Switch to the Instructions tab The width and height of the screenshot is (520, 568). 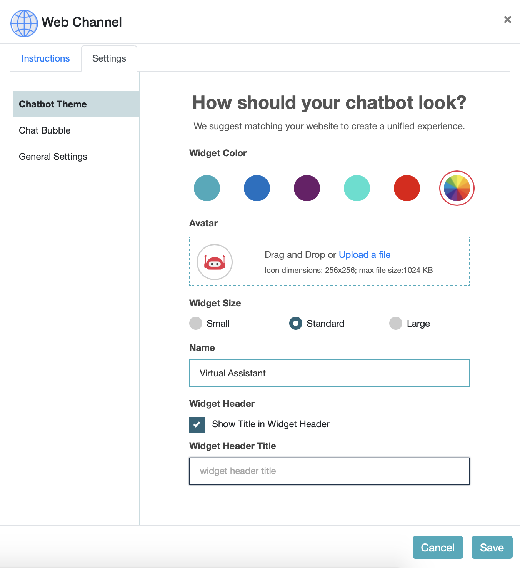tap(45, 58)
